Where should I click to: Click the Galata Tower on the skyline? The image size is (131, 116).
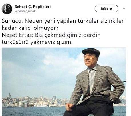pos(9,95)
